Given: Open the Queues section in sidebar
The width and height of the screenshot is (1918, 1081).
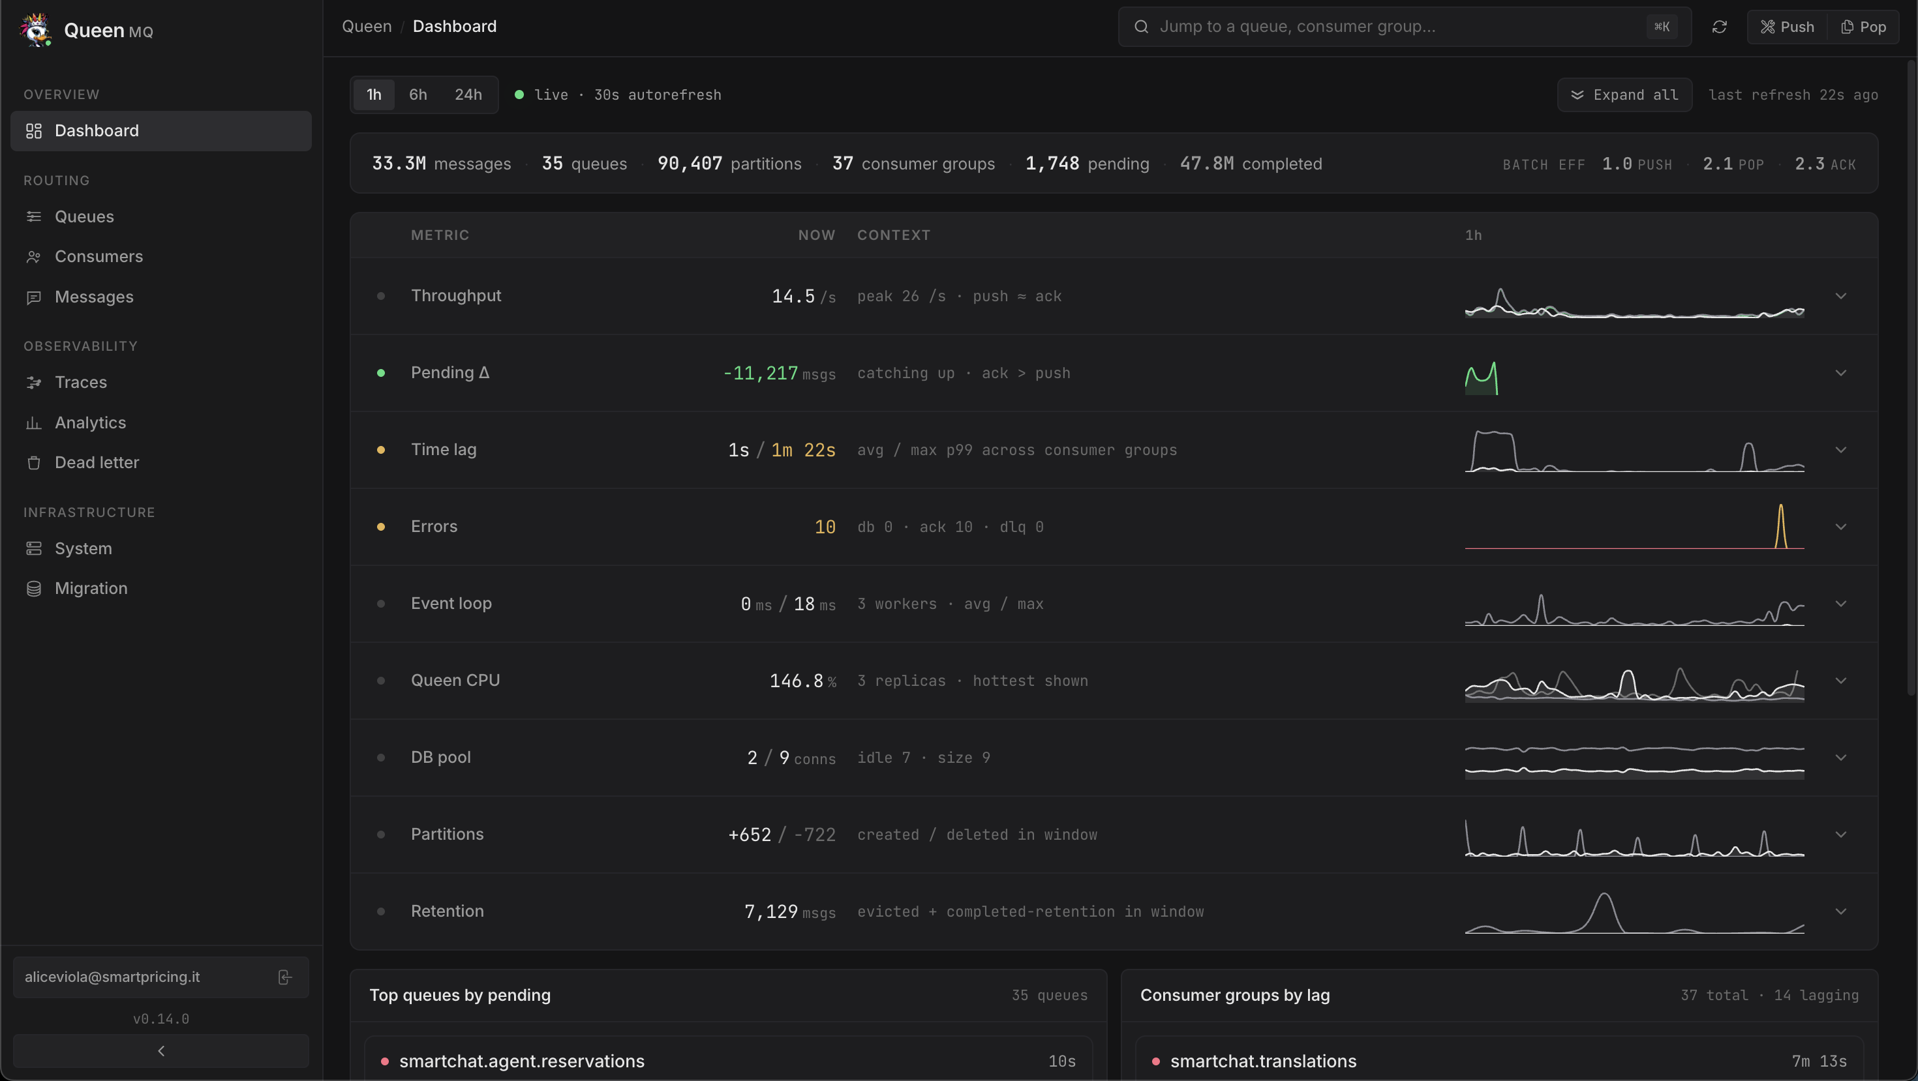Looking at the screenshot, I should click(x=84, y=216).
